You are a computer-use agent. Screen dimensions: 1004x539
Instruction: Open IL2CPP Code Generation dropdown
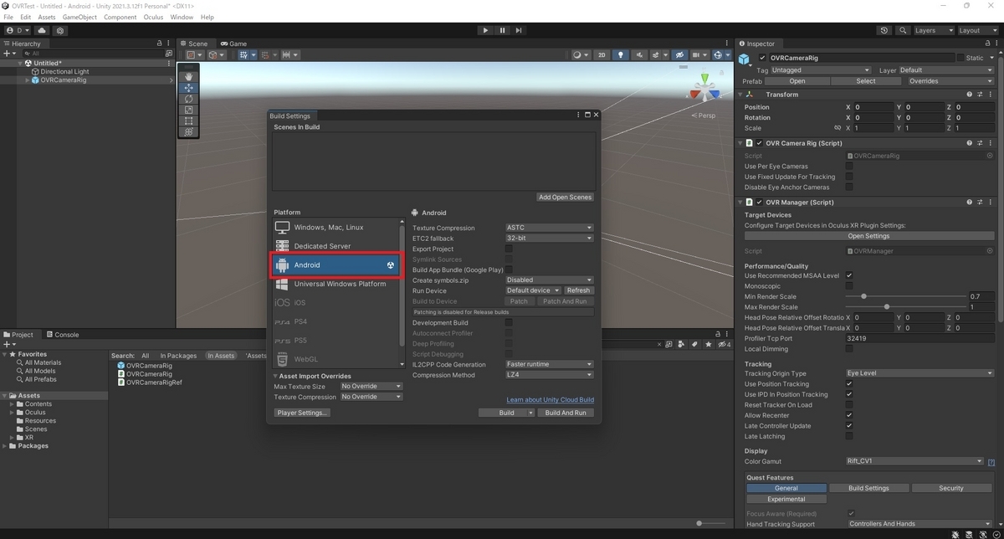[549, 364]
